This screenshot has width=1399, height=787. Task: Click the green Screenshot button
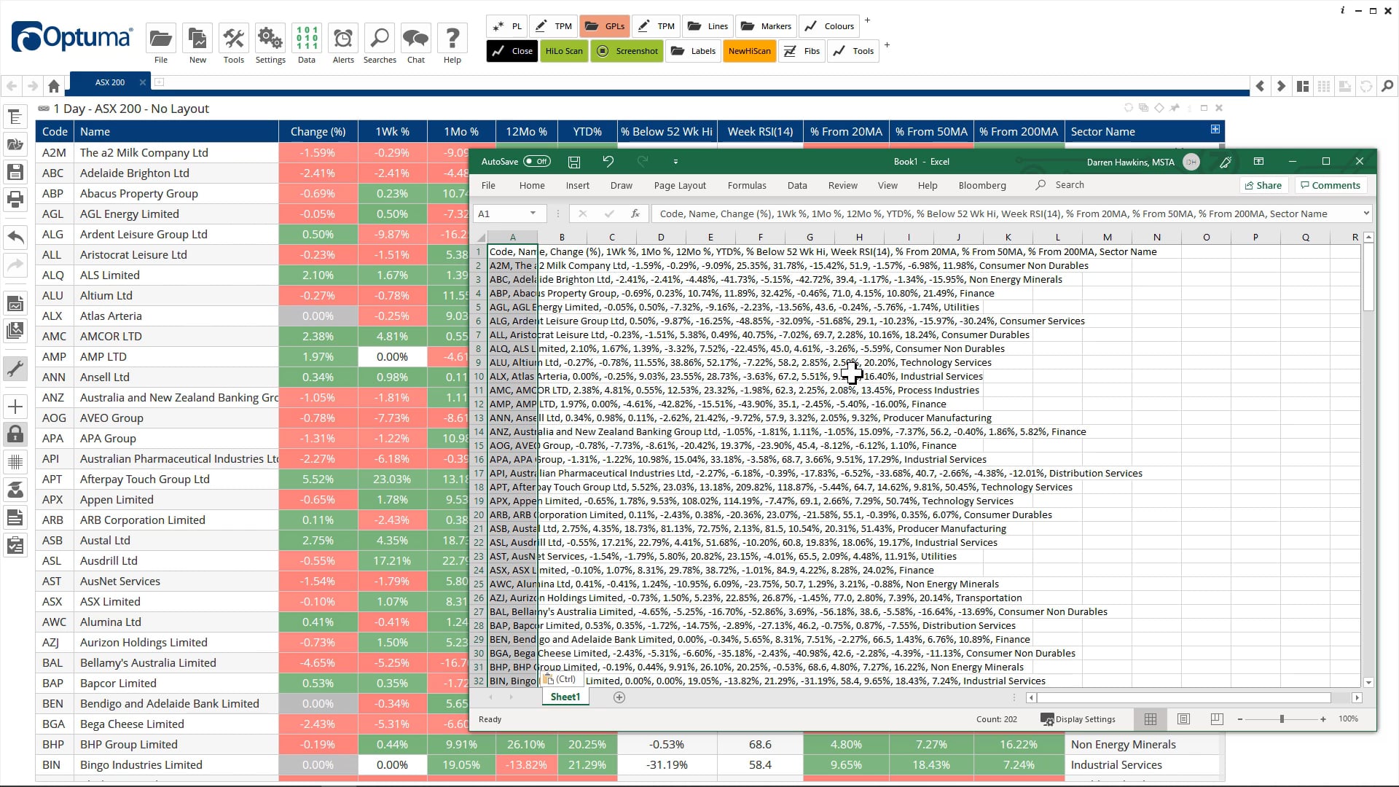tap(627, 51)
